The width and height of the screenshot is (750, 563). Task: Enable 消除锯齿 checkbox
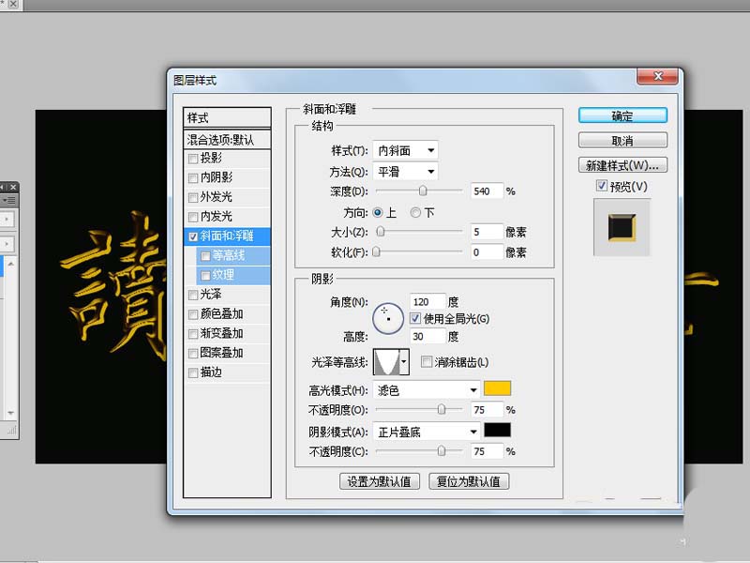click(427, 362)
